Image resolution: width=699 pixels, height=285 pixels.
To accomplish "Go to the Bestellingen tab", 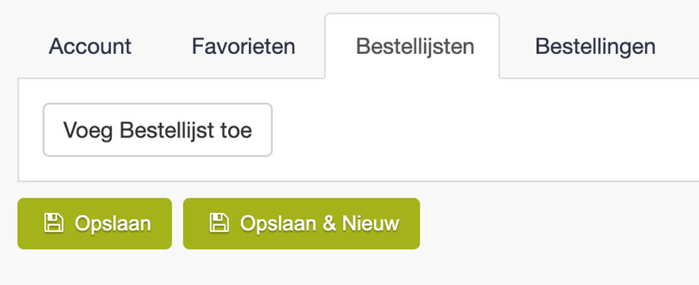I will pyautogui.click(x=595, y=46).
